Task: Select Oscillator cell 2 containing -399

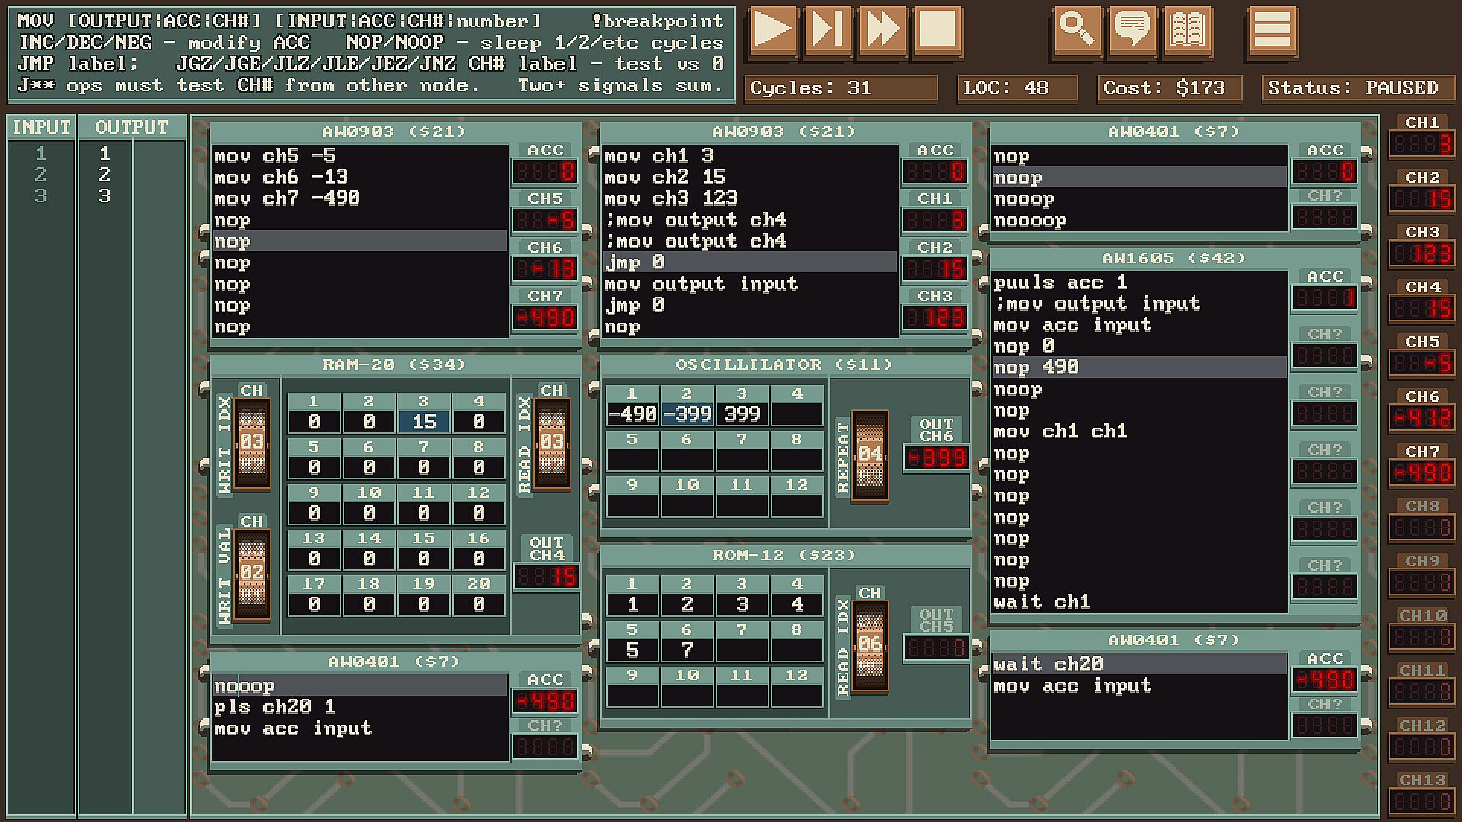Action: pyautogui.click(x=687, y=414)
